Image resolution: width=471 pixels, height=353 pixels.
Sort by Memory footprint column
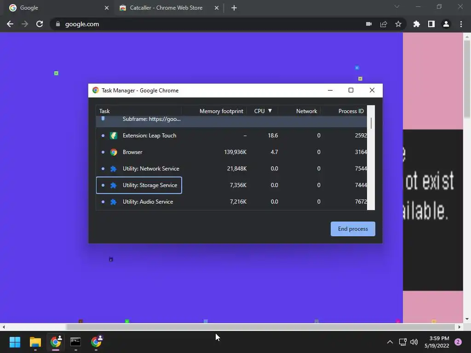[x=214, y=111]
